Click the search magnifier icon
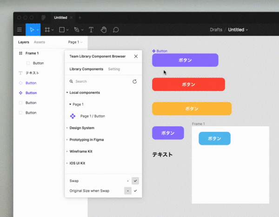The height and width of the screenshot is (217, 279). point(71,81)
